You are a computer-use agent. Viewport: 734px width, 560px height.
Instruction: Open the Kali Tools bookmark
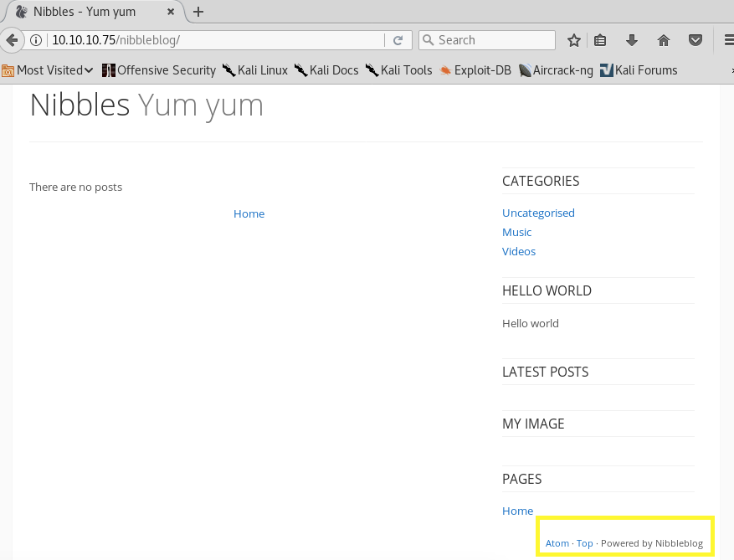[398, 70]
